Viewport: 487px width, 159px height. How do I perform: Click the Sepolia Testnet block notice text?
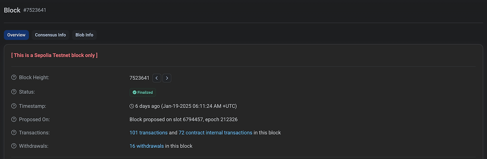[x=54, y=56]
